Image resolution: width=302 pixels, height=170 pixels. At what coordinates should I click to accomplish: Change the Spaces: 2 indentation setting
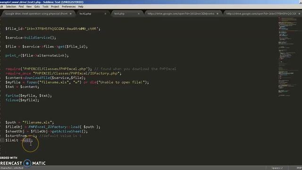click(x=277, y=168)
